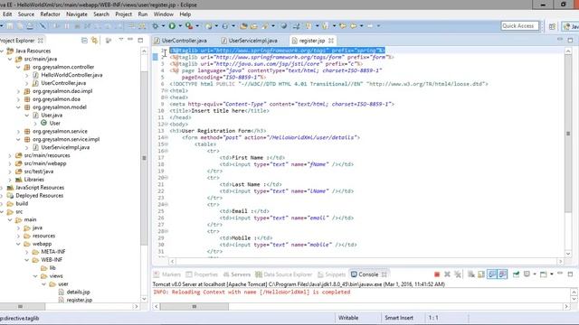
Task: Toggle Scroll Lock in Console
Action: click(481, 274)
